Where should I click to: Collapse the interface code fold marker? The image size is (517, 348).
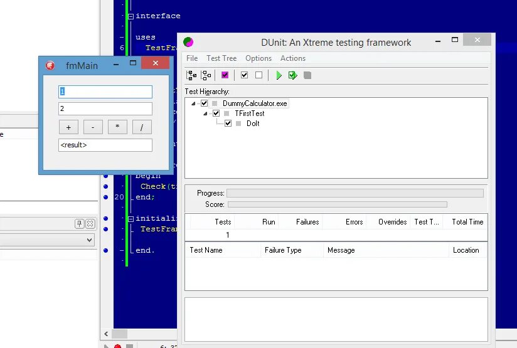[x=131, y=16]
